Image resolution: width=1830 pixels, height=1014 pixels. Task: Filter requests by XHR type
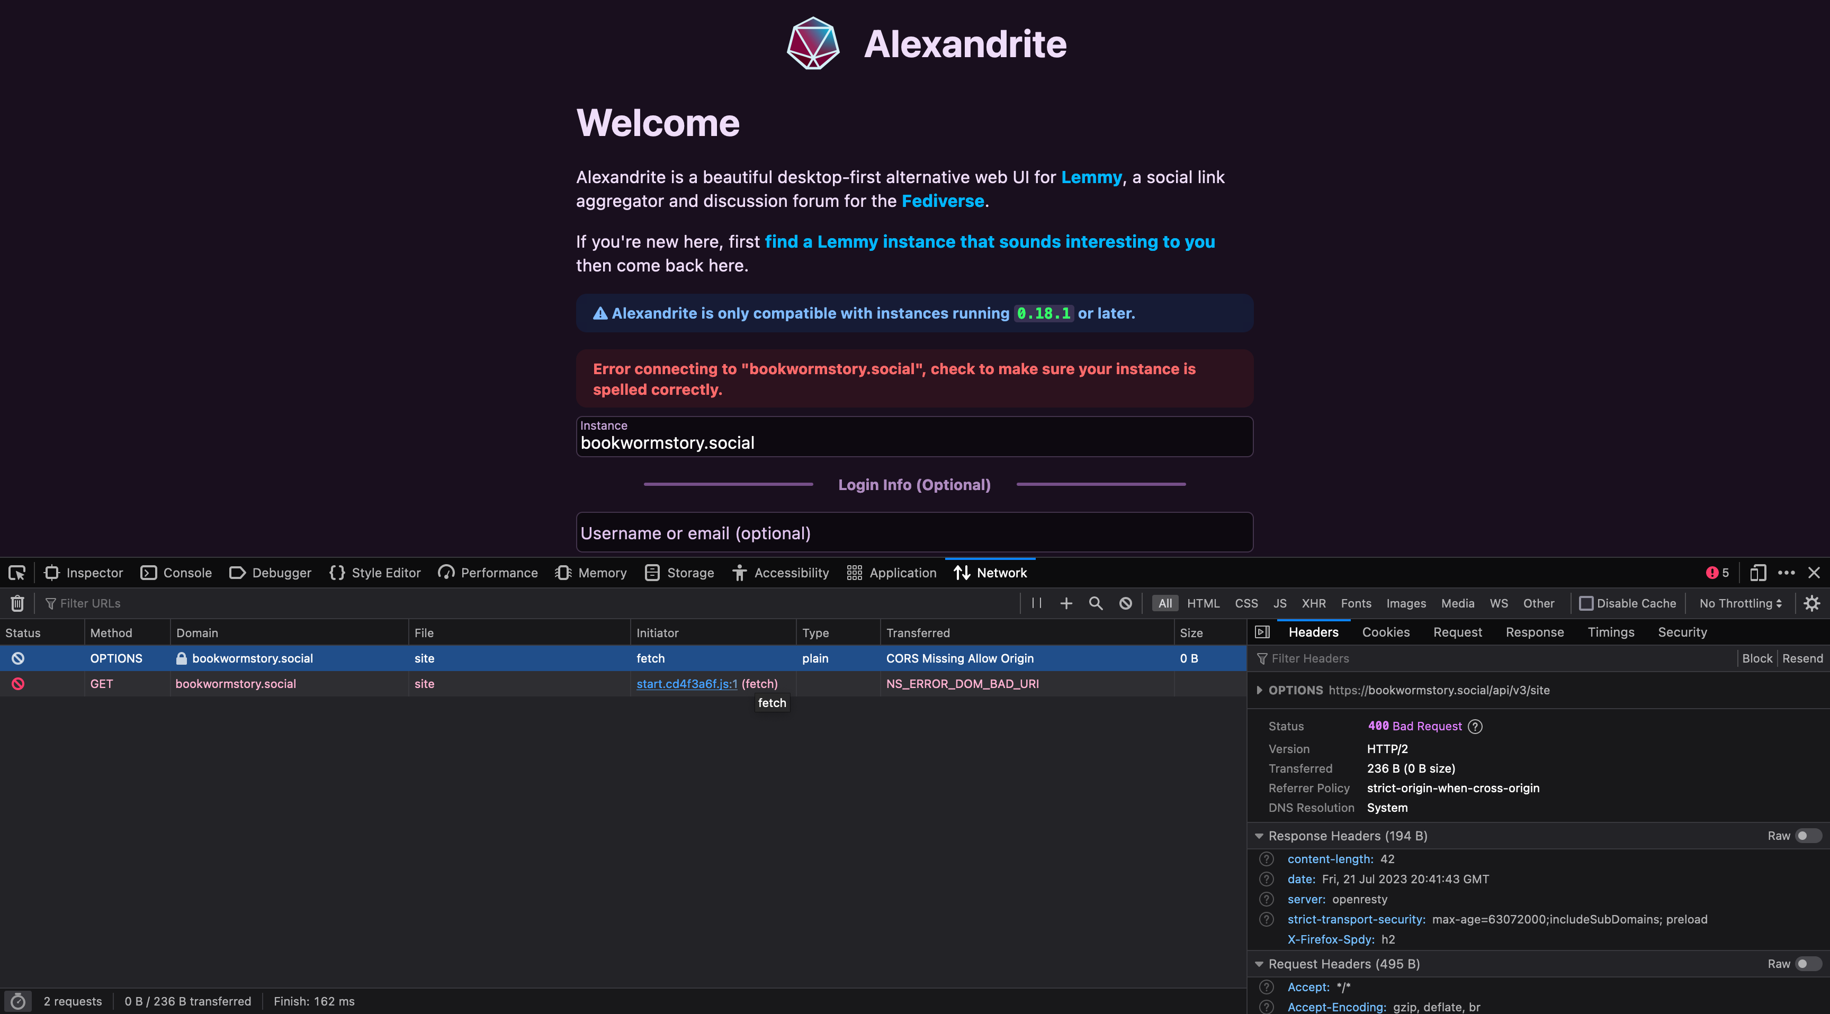[1313, 603]
